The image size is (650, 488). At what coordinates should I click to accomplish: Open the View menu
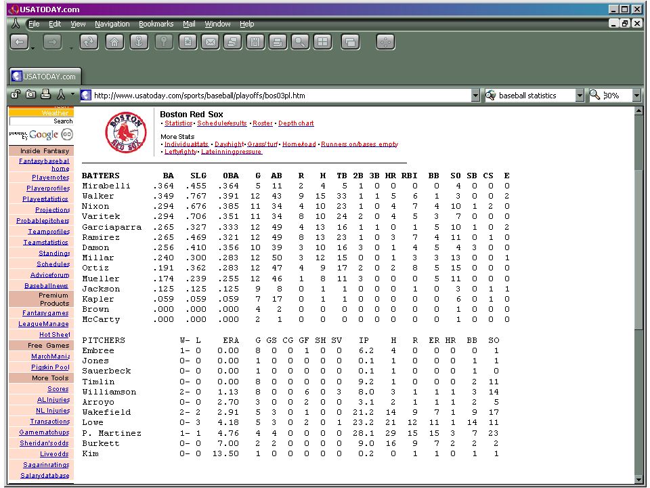[78, 24]
